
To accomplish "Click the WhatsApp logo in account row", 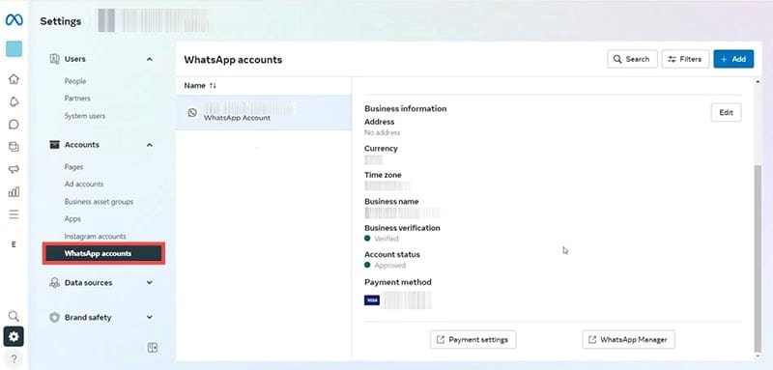I will (x=192, y=113).
